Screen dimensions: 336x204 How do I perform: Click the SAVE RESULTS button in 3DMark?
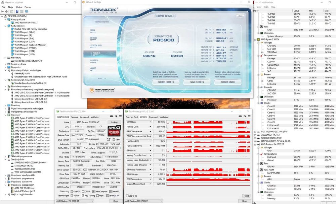tap(197, 82)
